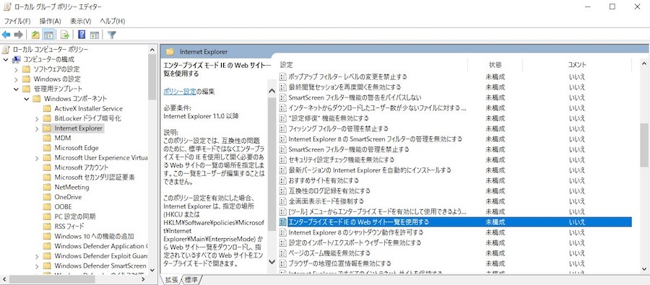The height and width of the screenshot is (285, 650).
Task: Select the OOBE folder
Action: click(x=63, y=206)
